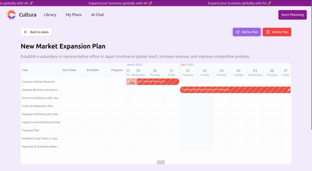Click the 01 Saturday date header
Screen dimensions: 312x171
click(188, 73)
